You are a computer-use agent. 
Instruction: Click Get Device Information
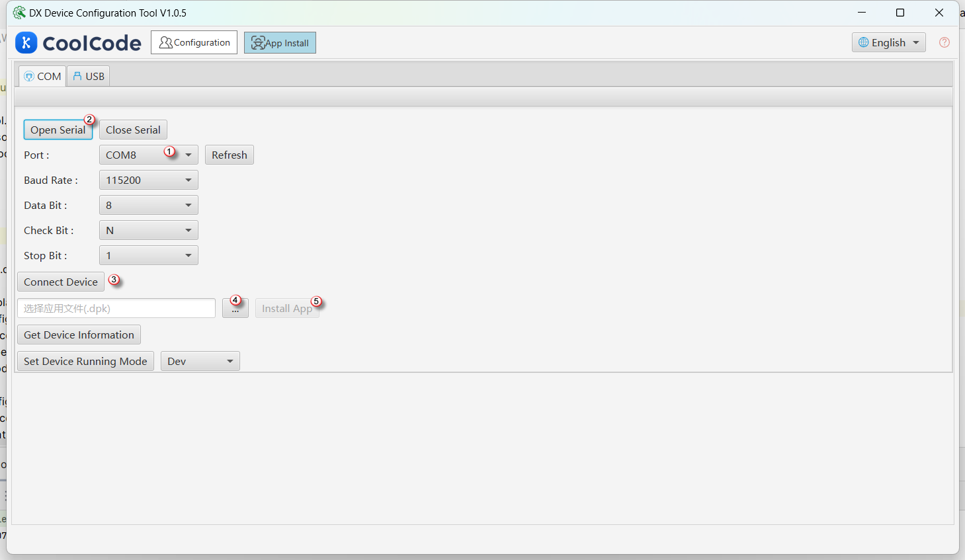coord(79,335)
